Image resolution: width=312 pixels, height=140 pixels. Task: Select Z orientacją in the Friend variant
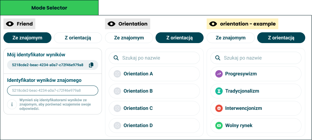pyautogui.click(x=78, y=38)
